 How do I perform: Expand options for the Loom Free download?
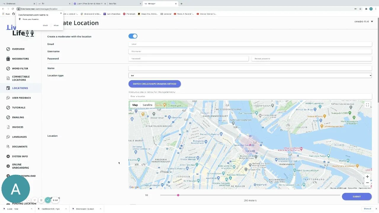click(31, 209)
